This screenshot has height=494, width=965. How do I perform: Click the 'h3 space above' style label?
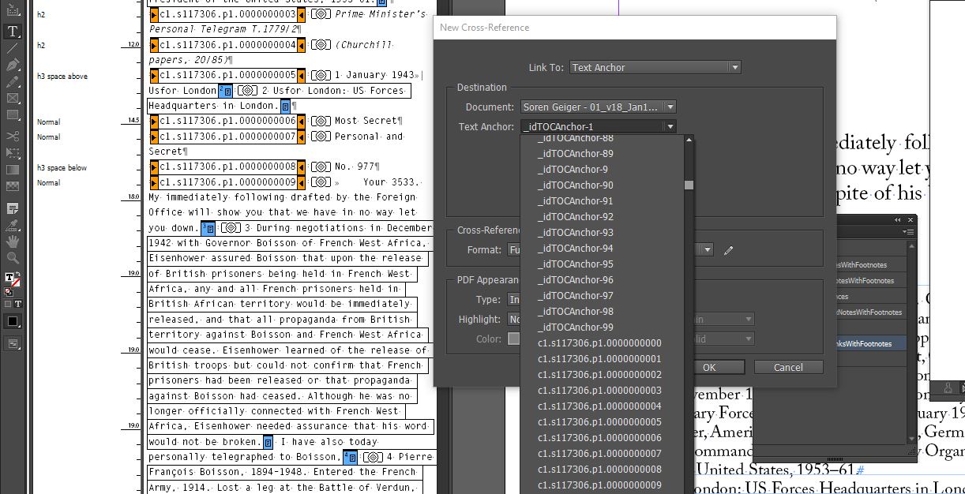[62, 76]
